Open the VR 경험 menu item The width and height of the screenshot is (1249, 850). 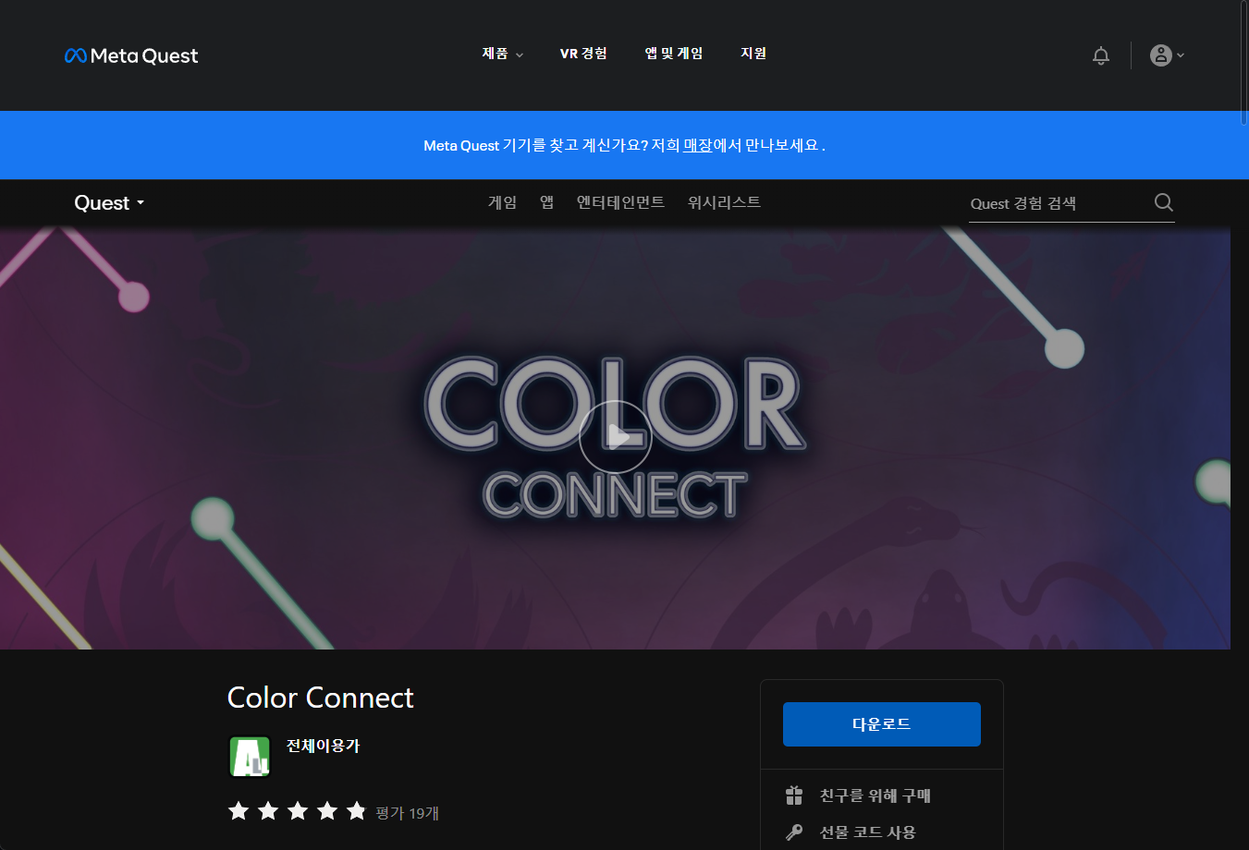pyautogui.click(x=583, y=54)
